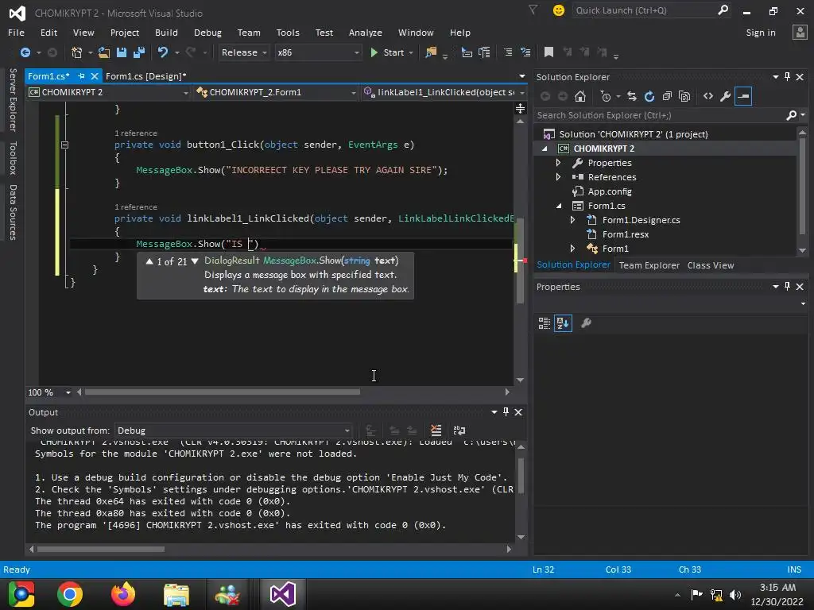Switch to the Class View tab
The image size is (814, 610).
[710, 265]
